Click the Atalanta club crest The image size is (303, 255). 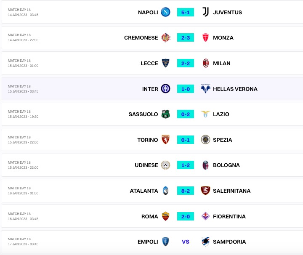pos(166,191)
